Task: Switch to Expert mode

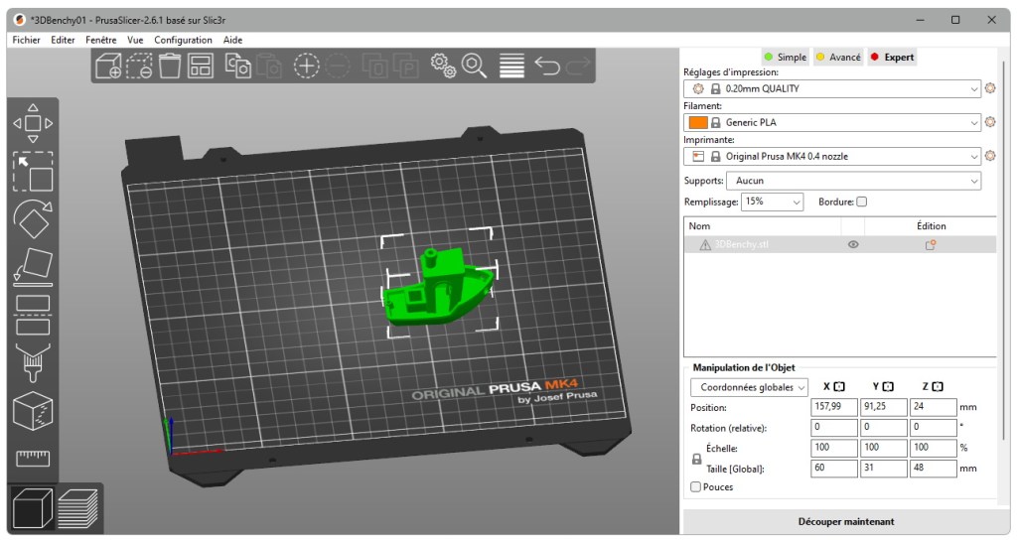Action: pyautogui.click(x=892, y=57)
